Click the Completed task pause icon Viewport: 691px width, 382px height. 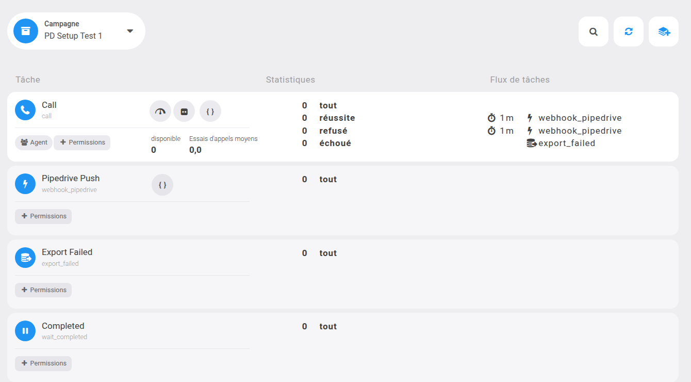pos(25,331)
